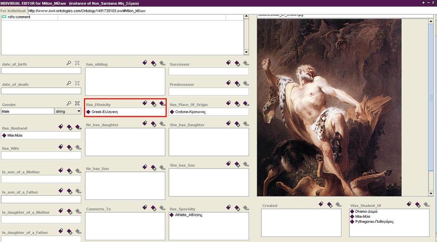Add an existing instance to Has_Husband
Viewport: 437px width, 242px height.
pyautogui.click(x=70, y=128)
